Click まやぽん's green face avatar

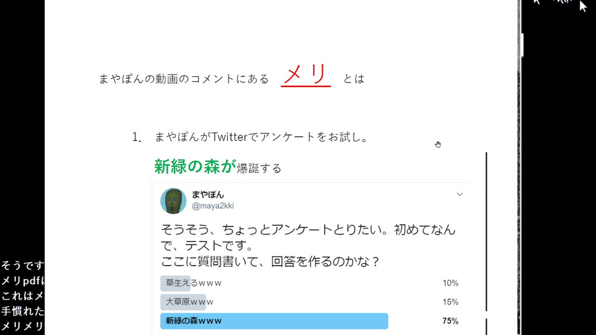[173, 201]
